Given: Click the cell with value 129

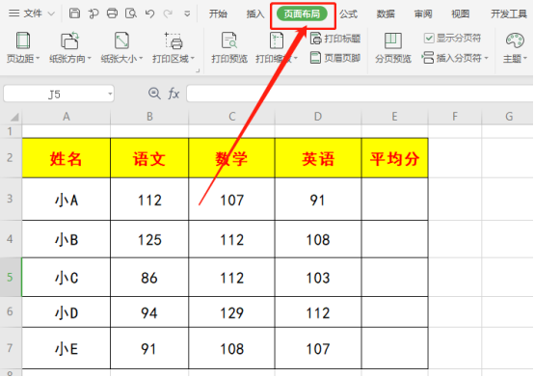Looking at the screenshot, I should pyautogui.click(x=232, y=312).
